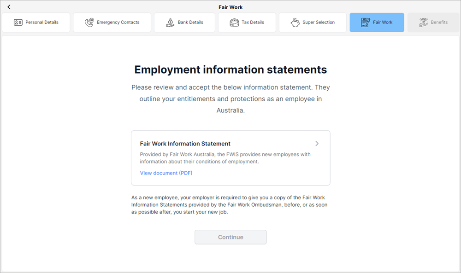Screen dimensions: 461x273
Task: Click the Fair Work Information Statement card title
Action: 185,144
